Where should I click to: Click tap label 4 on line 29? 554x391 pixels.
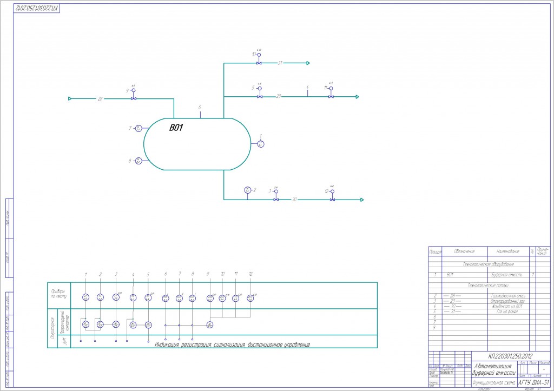pyautogui.click(x=307, y=87)
